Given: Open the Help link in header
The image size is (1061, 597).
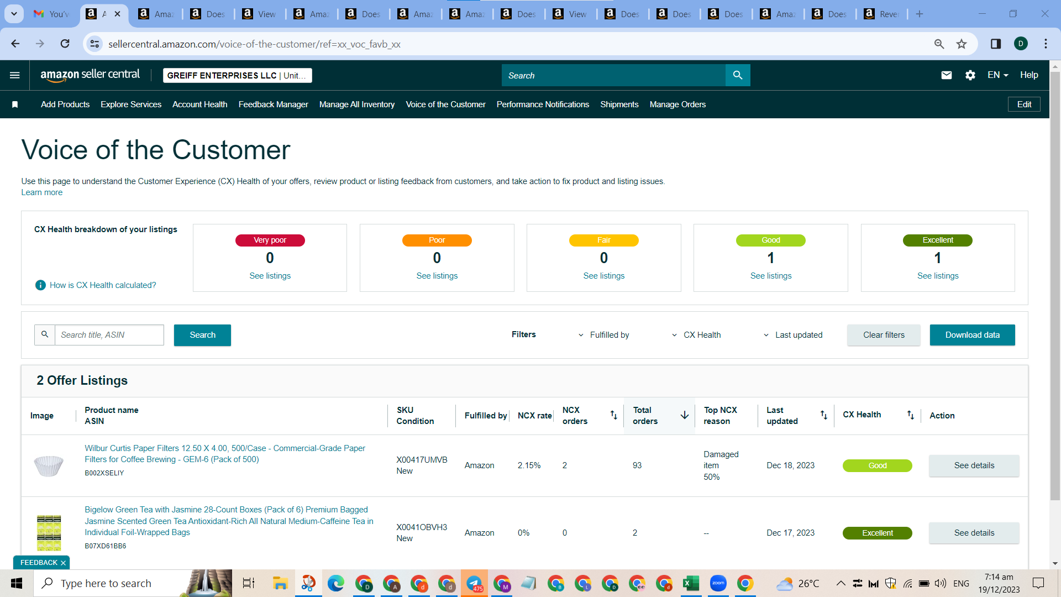Looking at the screenshot, I should click(x=1029, y=75).
